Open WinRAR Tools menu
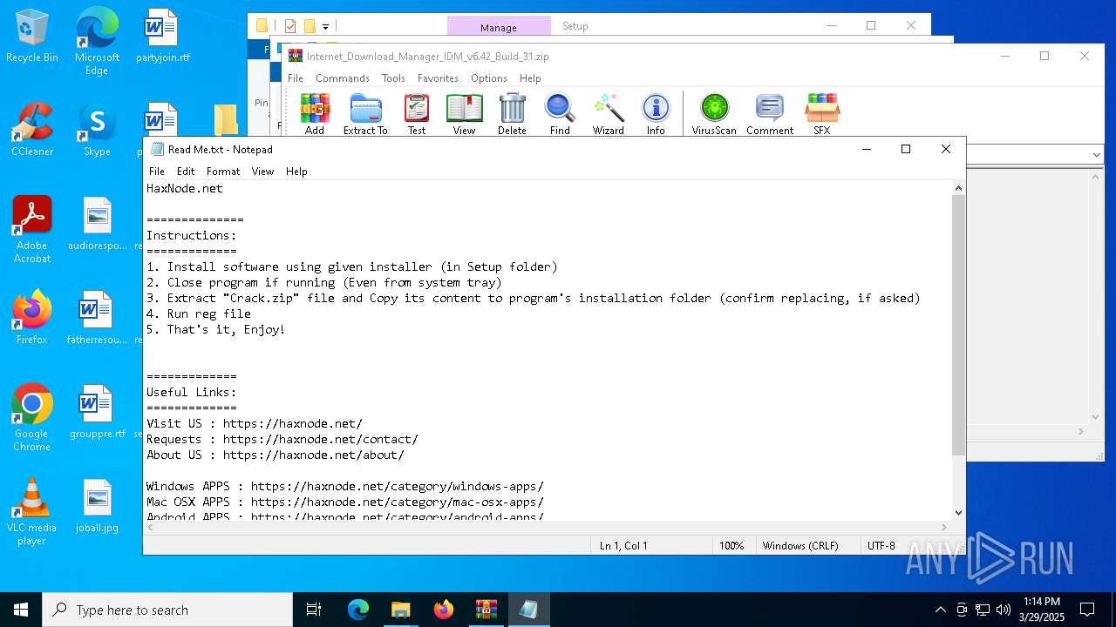This screenshot has height=627, width=1116. (x=393, y=78)
